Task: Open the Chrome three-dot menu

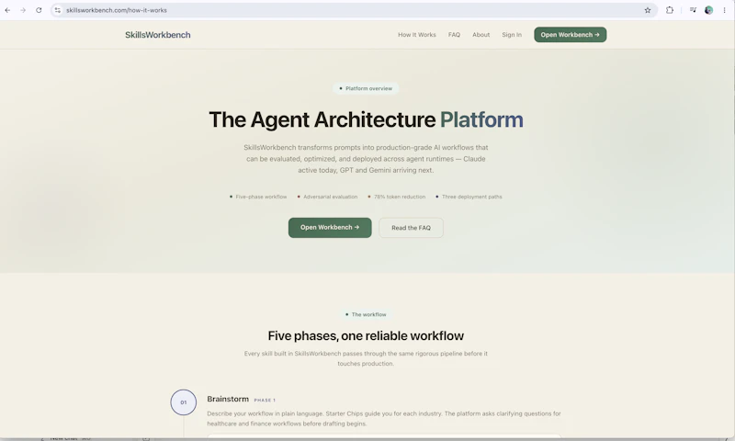Action: pyautogui.click(x=724, y=10)
